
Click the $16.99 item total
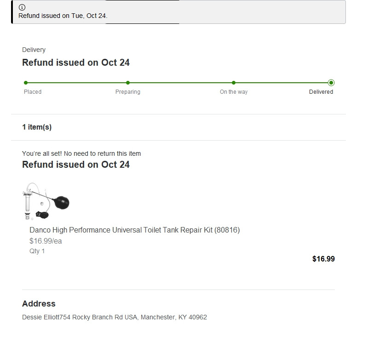coord(323,259)
